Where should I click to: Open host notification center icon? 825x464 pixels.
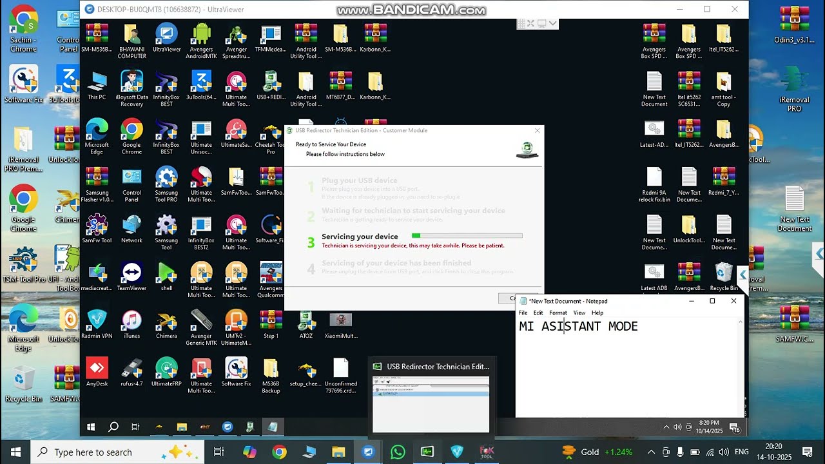pyautogui.click(x=808, y=452)
